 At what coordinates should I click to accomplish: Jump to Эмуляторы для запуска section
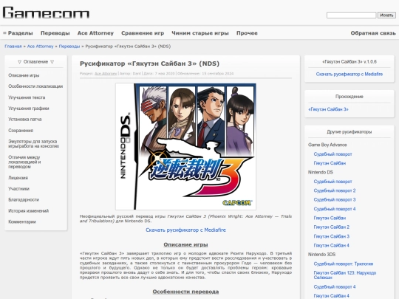(33, 144)
